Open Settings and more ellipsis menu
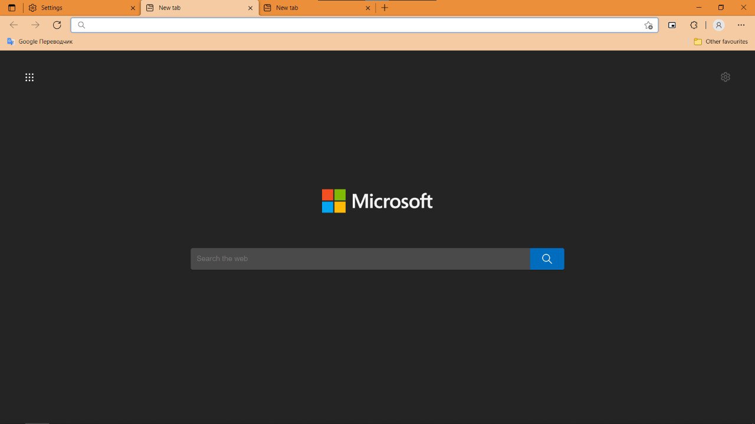 point(741,25)
